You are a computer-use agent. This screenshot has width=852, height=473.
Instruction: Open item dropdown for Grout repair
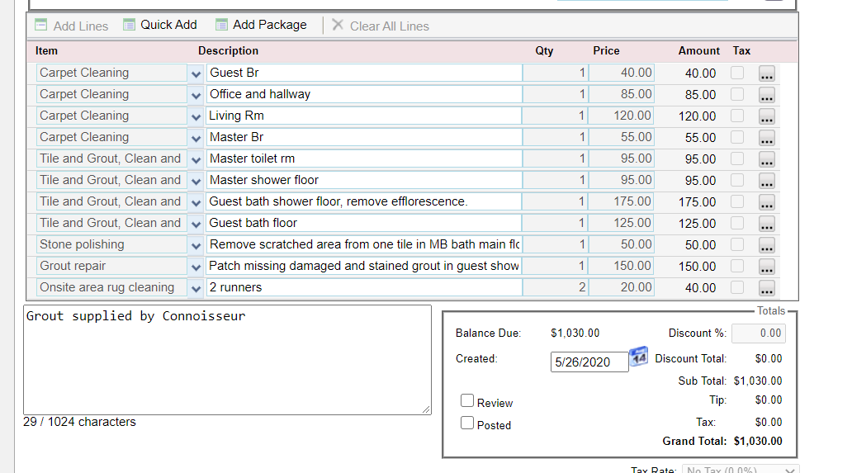coord(196,267)
